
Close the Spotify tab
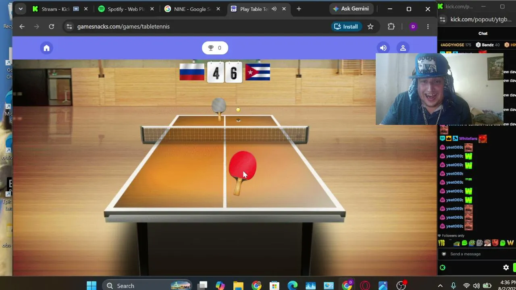point(152,9)
